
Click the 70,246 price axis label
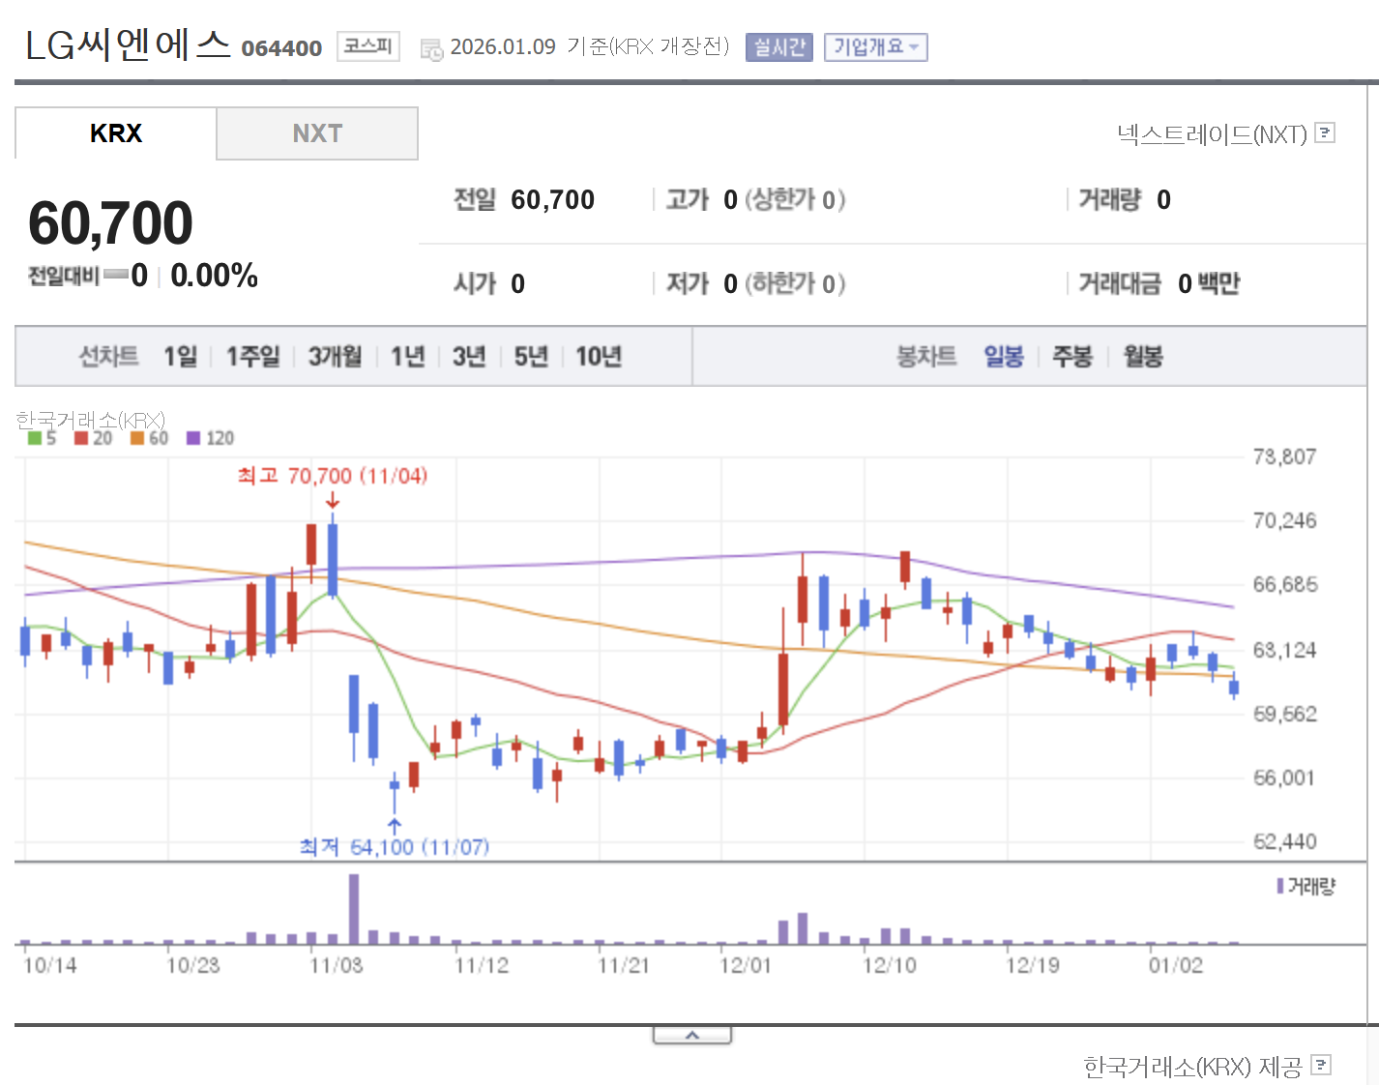[1284, 521]
